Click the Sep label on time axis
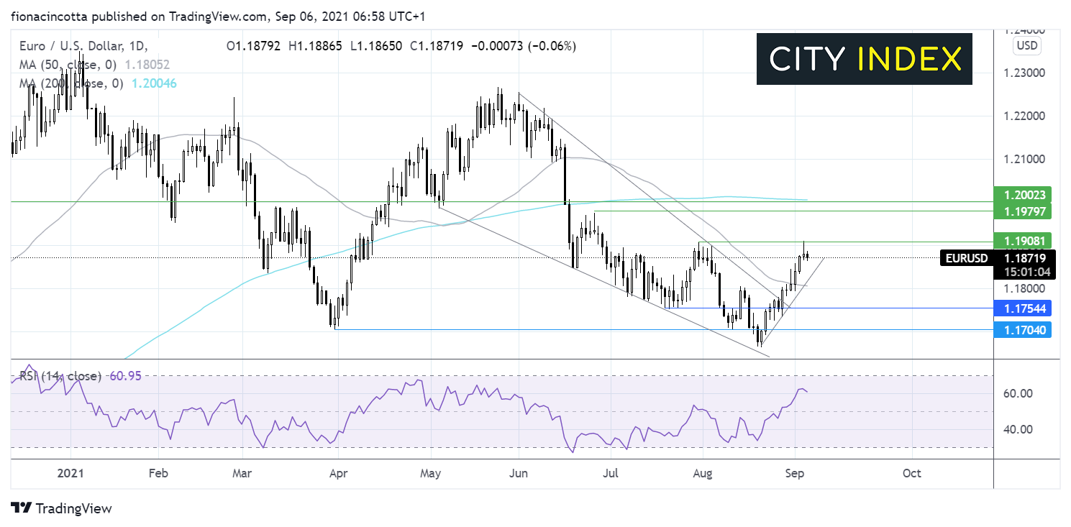This screenshot has width=1071, height=527. coord(795,473)
